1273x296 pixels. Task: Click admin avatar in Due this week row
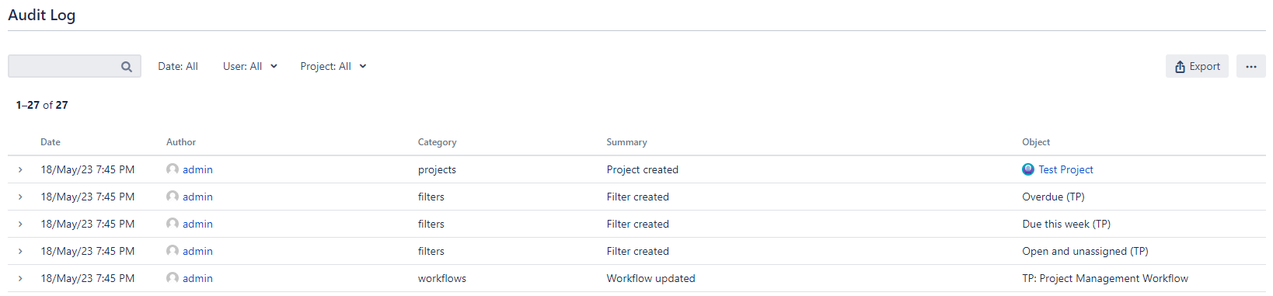[x=173, y=224]
